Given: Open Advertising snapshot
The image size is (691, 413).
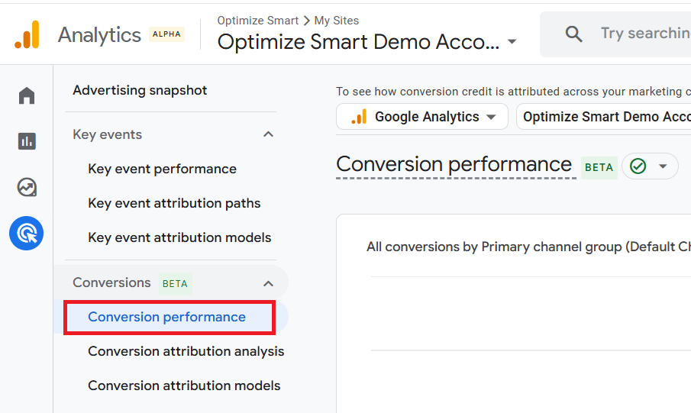Looking at the screenshot, I should pos(140,90).
